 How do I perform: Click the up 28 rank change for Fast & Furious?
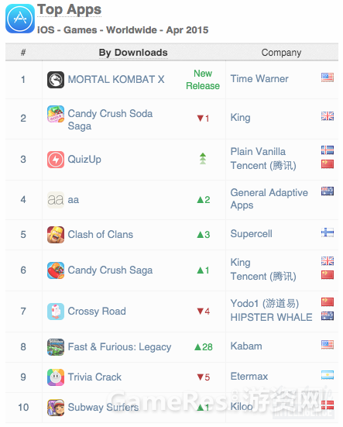[x=204, y=347]
